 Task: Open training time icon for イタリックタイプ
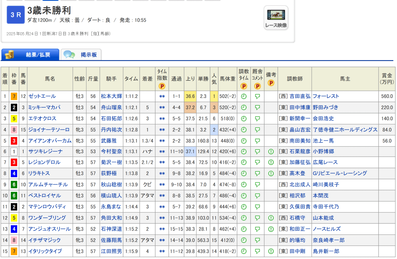click(x=244, y=251)
